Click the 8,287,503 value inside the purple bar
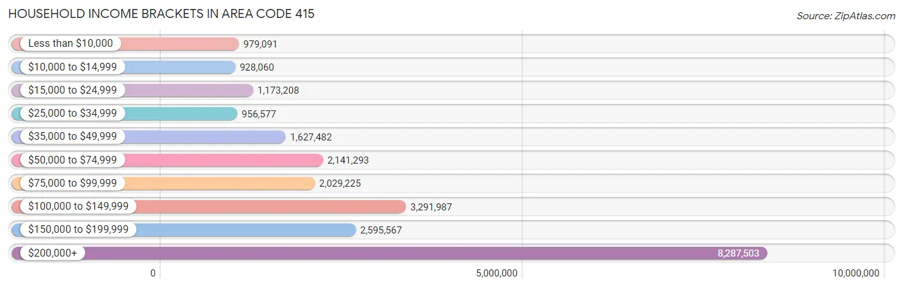903x288 pixels. tap(738, 253)
